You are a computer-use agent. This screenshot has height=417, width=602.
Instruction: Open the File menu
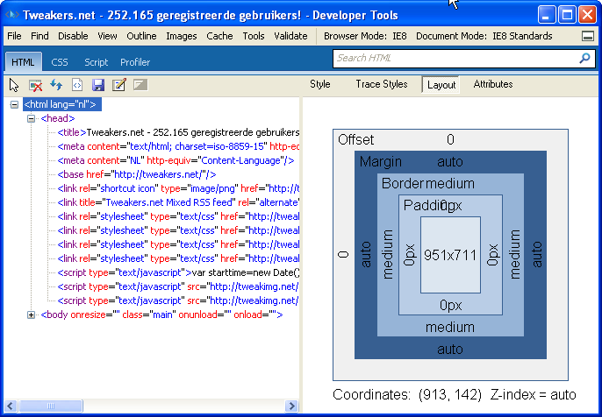14,36
